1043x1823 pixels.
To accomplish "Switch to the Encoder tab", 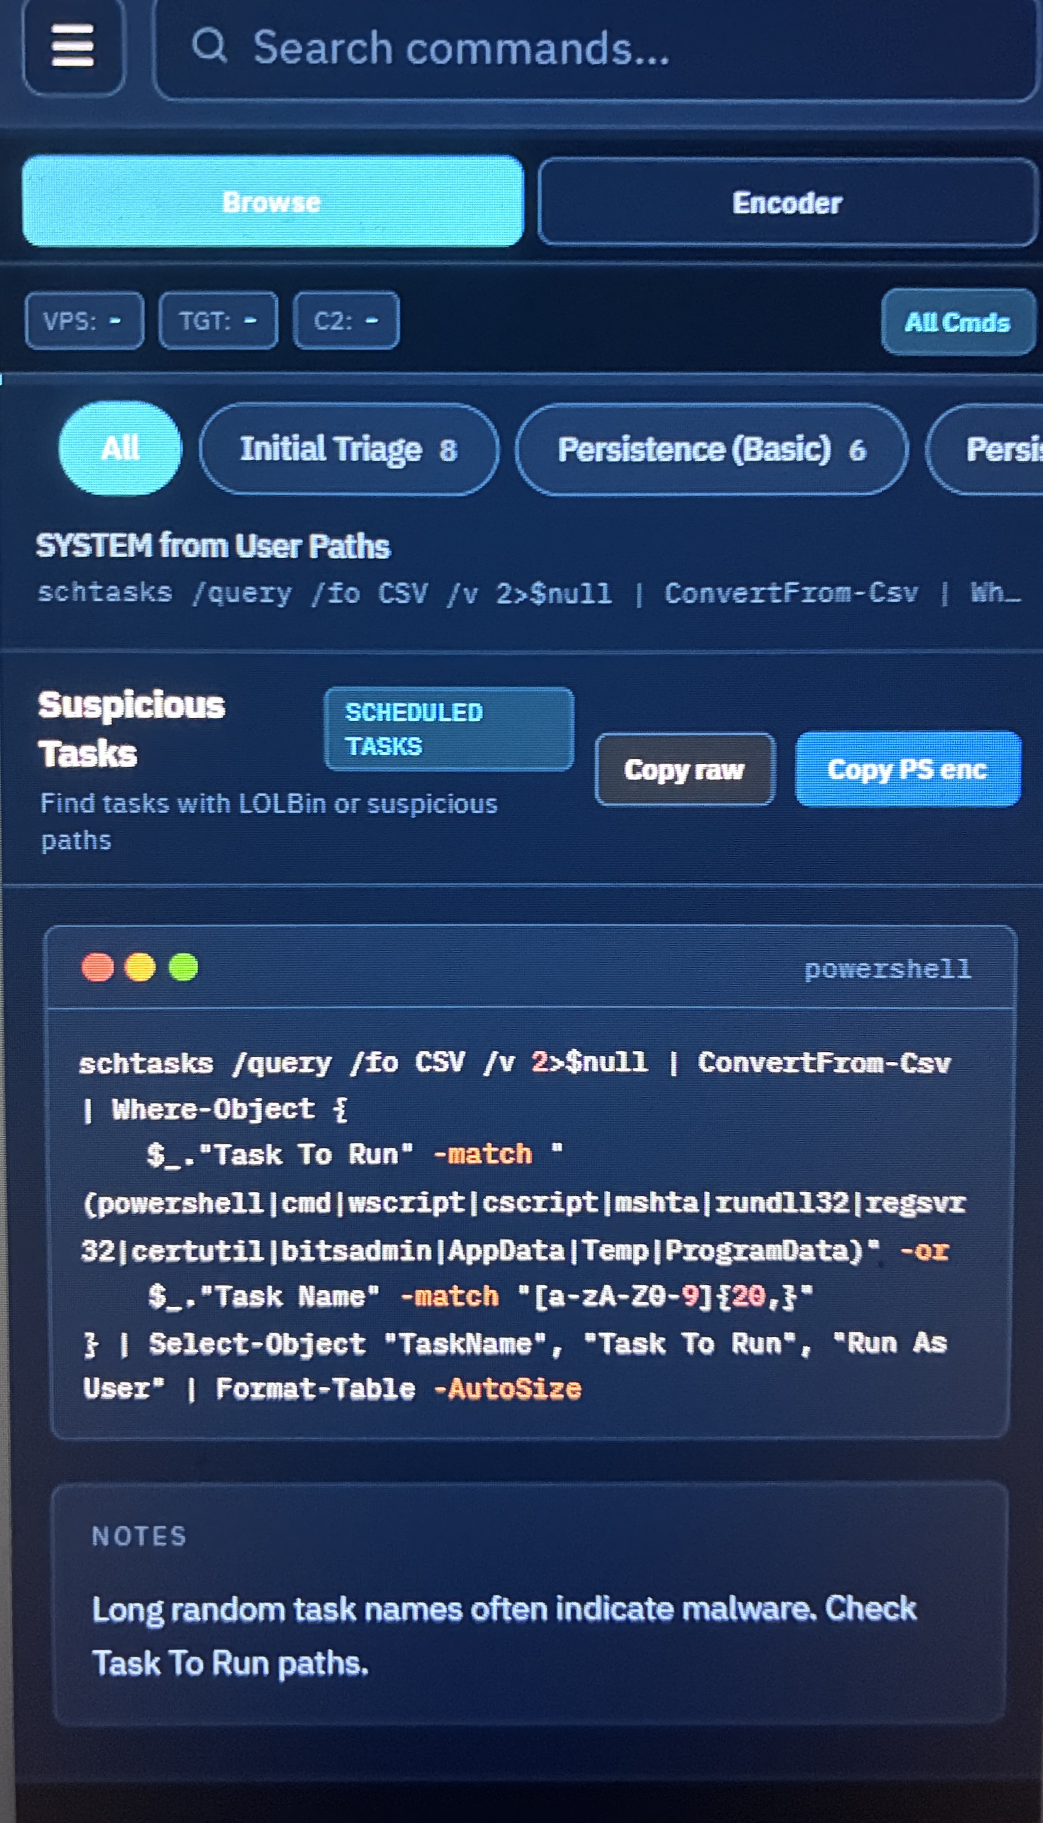I will pyautogui.click(x=787, y=203).
